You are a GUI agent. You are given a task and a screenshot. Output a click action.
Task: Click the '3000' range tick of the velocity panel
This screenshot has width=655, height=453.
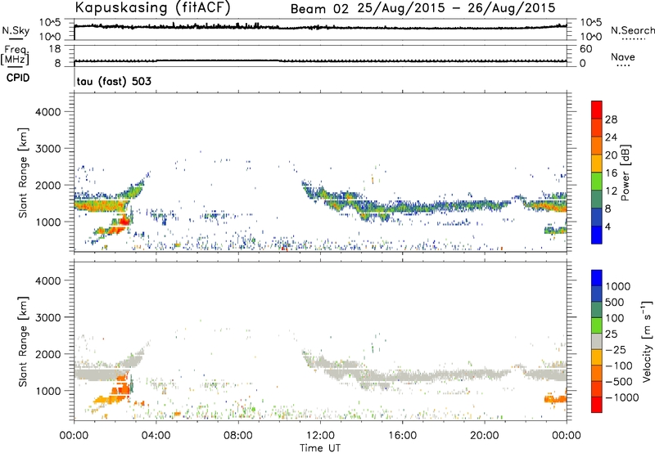point(48,317)
